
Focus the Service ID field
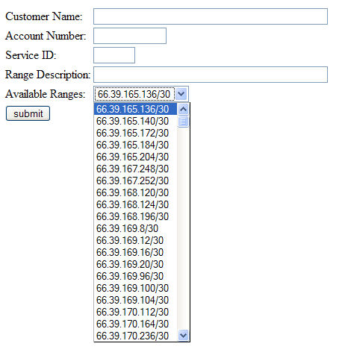(x=114, y=55)
